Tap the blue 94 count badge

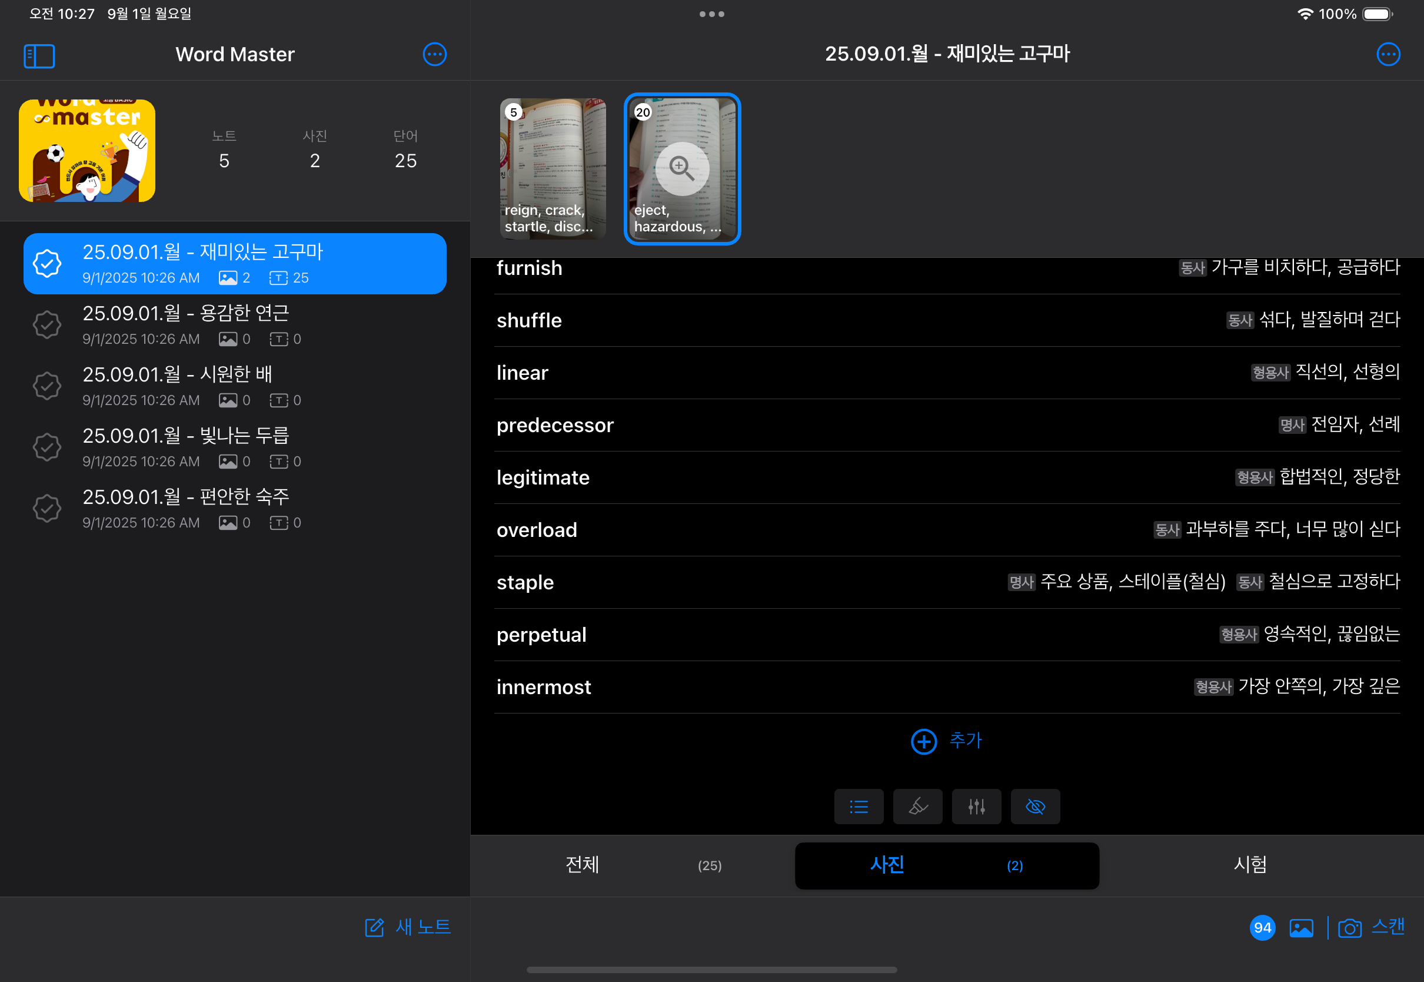pyautogui.click(x=1263, y=927)
